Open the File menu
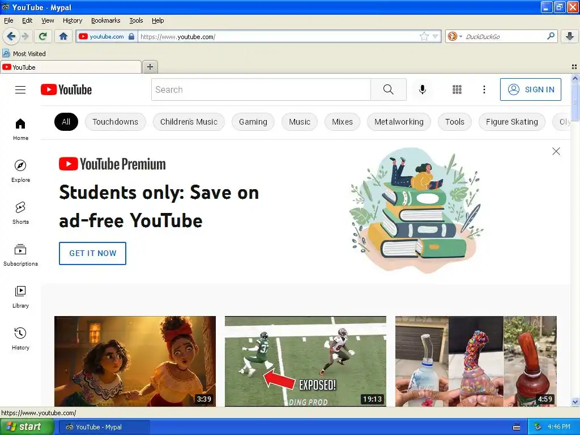The width and height of the screenshot is (580, 435). click(x=8, y=20)
